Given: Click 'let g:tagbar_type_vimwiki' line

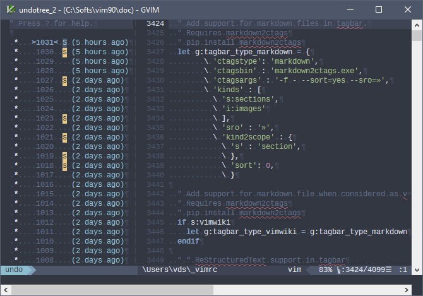Looking at the screenshot, I should click(x=297, y=232).
